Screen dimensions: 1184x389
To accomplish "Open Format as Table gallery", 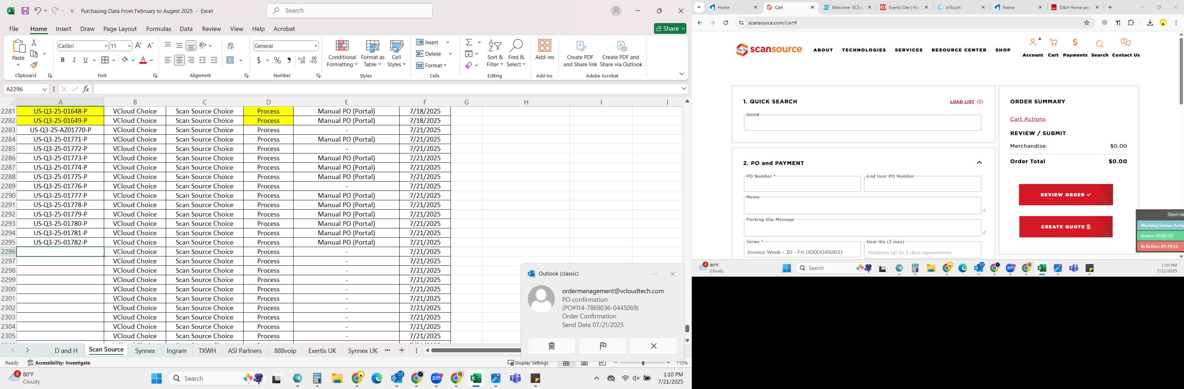I will tap(372, 53).
